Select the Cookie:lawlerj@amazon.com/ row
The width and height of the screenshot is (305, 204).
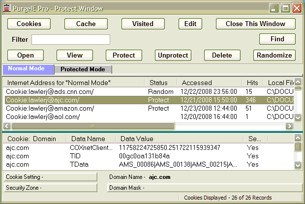click(149, 108)
